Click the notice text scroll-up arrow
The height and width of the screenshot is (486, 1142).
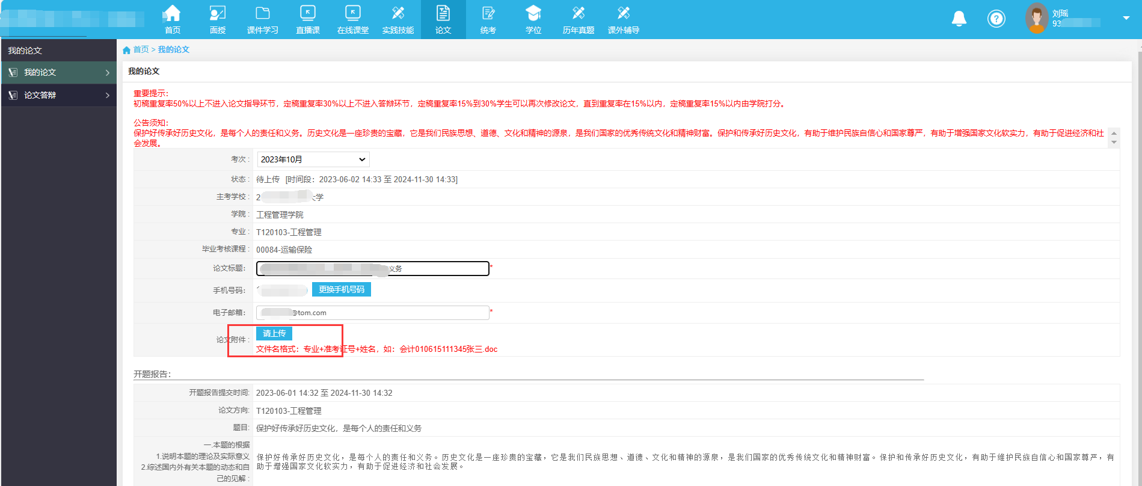(x=1114, y=134)
